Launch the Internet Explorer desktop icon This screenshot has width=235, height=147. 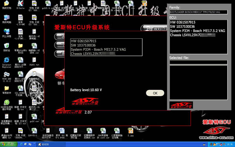tap(7, 62)
